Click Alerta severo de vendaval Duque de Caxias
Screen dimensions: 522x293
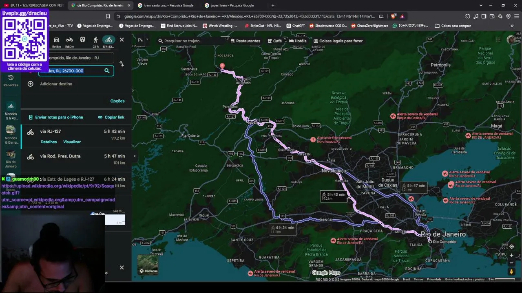coord(414,116)
